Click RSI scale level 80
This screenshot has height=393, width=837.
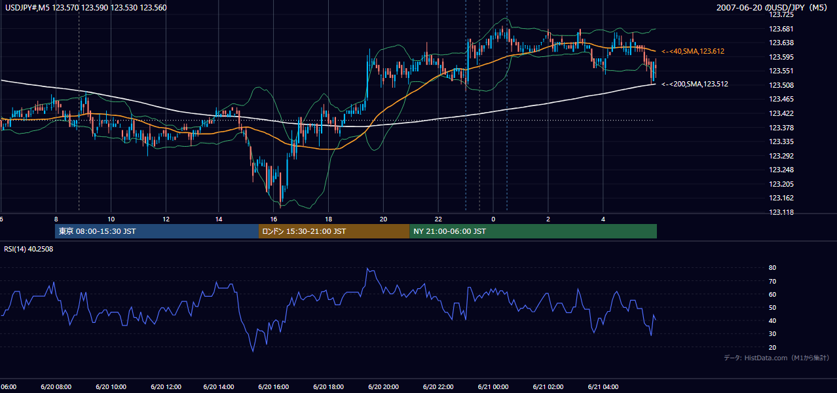point(772,268)
